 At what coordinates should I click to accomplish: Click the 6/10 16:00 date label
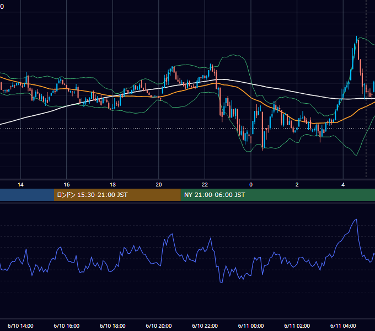click(x=67, y=325)
